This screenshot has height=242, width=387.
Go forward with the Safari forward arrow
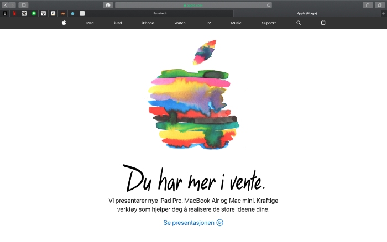tap(12, 5)
